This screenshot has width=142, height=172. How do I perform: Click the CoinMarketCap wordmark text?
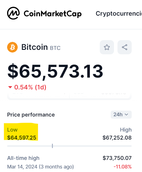53,14
